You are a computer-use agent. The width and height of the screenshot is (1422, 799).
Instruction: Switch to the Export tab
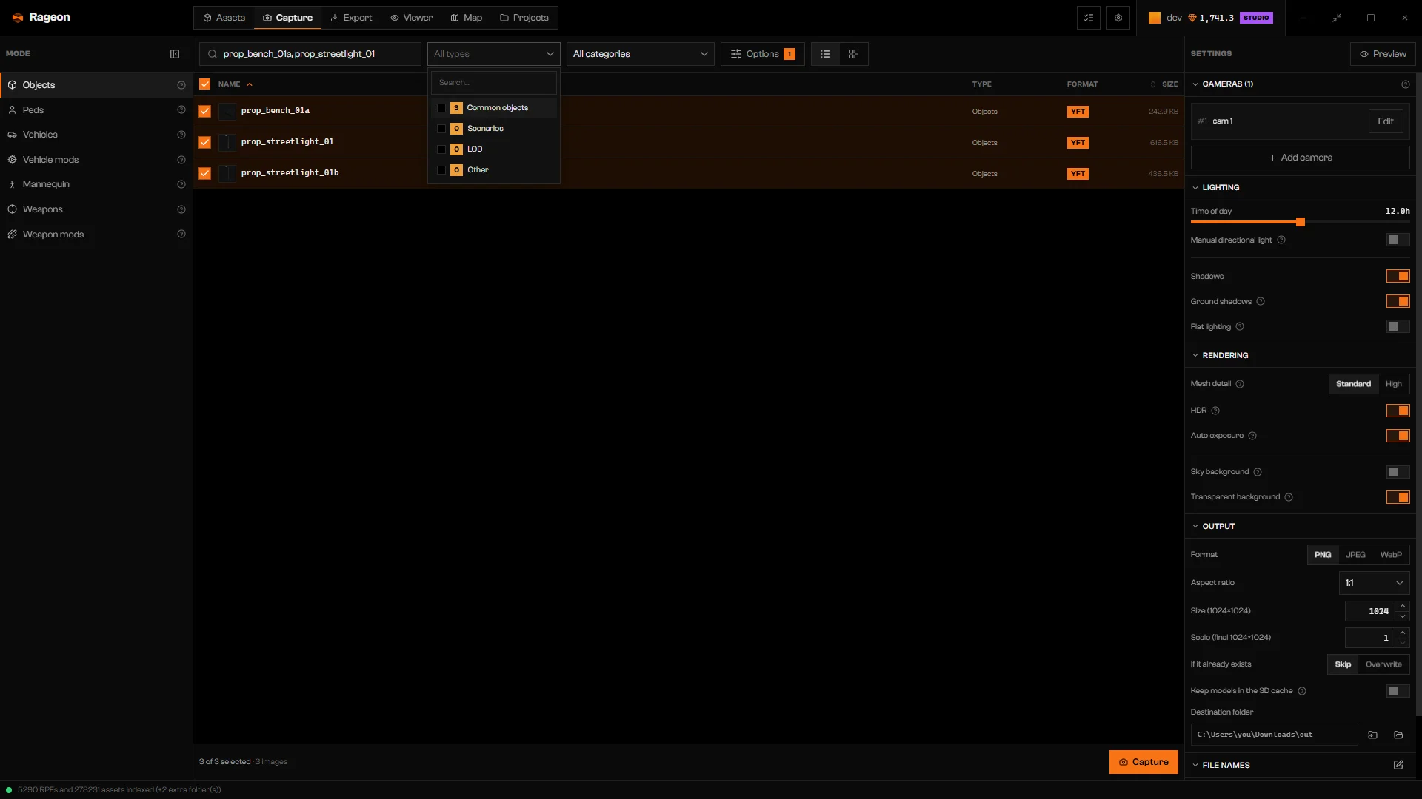(x=351, y=18)
